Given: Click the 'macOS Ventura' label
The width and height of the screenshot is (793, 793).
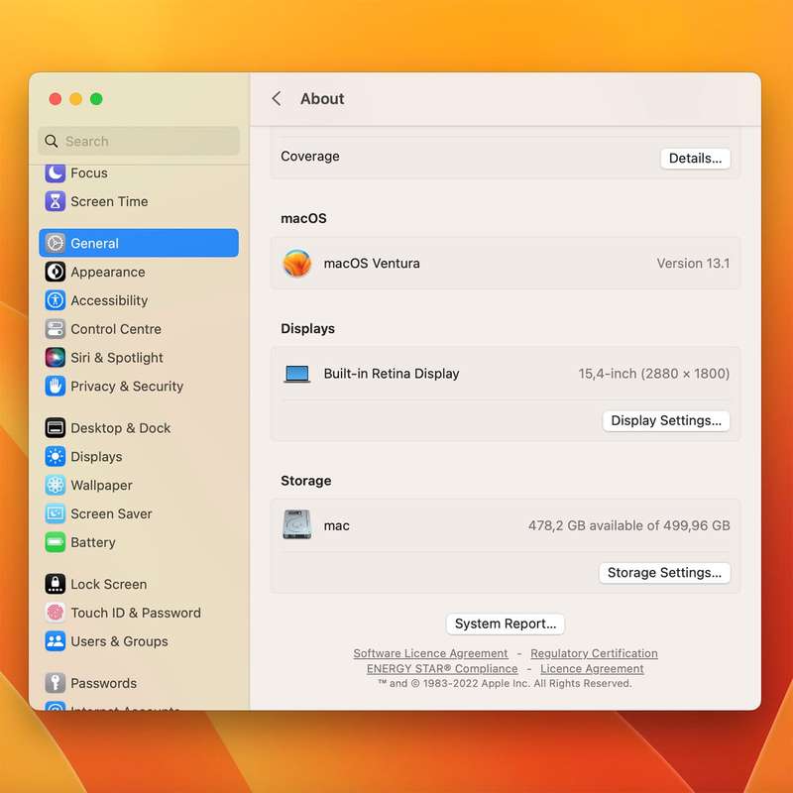Looking at the screenshot, I should tap(372, 264).
